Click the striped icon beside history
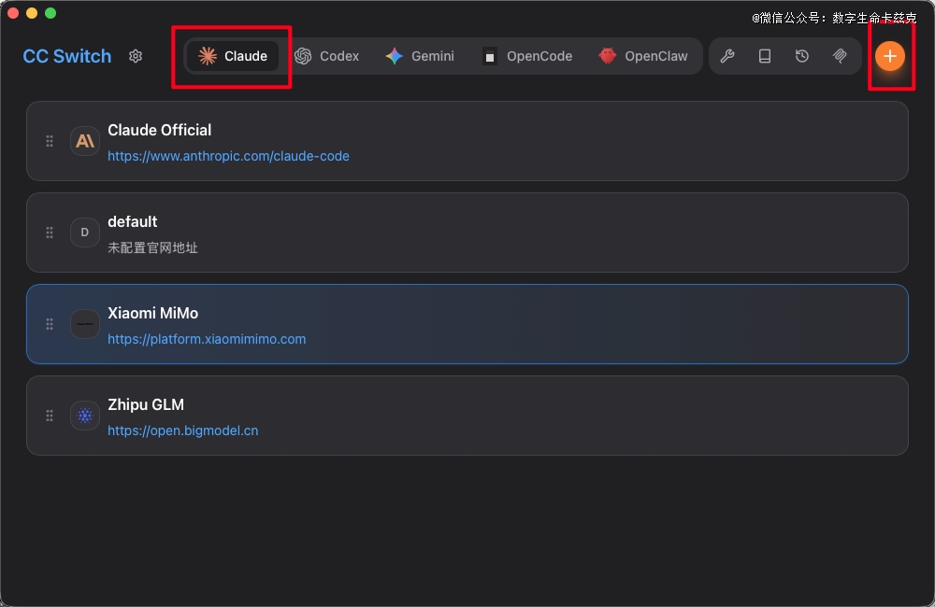This screenshot has height=607, width=935. tap(840, 56)
